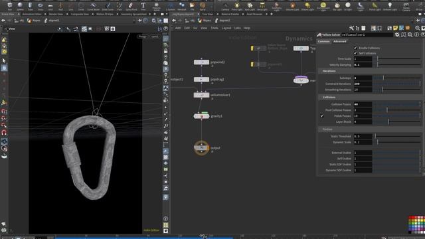The width and height of the screenshot is (425, 239).
Task: Open the cam1 camera dropdown
Action: (x=155, y=37)
